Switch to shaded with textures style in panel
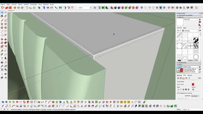This screenshot has width=203, height=114. (x=186, y=89)
